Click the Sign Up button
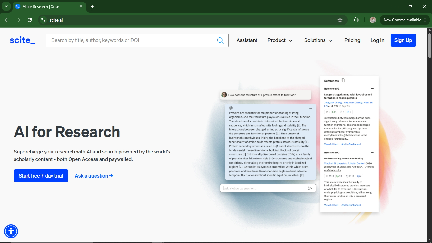The height and width of the screenshot is (243, 432). (x=403, y=40)
